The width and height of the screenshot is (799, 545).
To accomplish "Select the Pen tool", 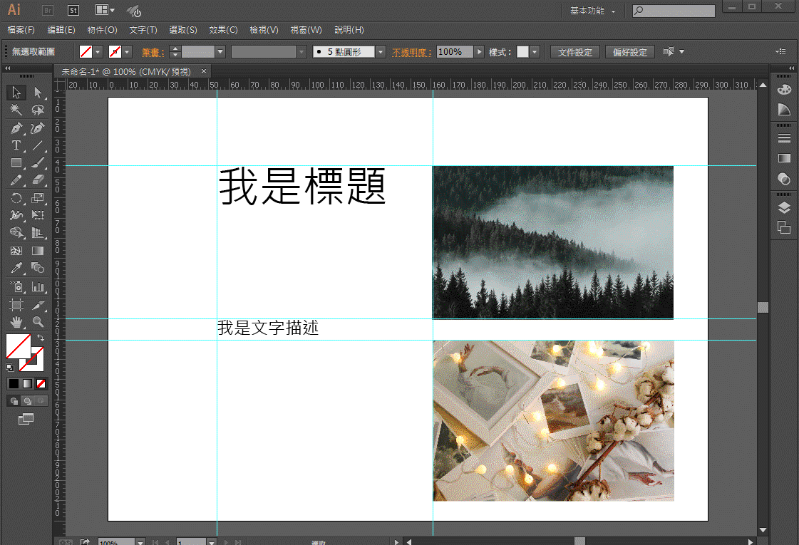I will (x=16, y=128).
